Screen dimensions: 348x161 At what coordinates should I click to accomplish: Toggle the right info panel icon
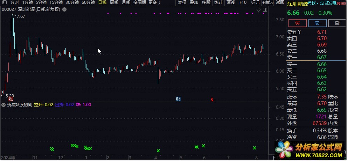(265, 9)
